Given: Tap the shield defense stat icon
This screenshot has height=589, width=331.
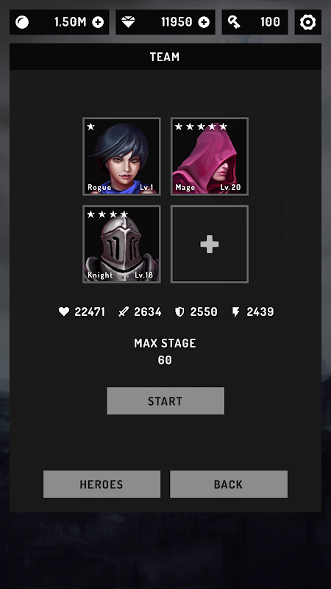Looking at the screenshot, I should [x=179, y=311].
